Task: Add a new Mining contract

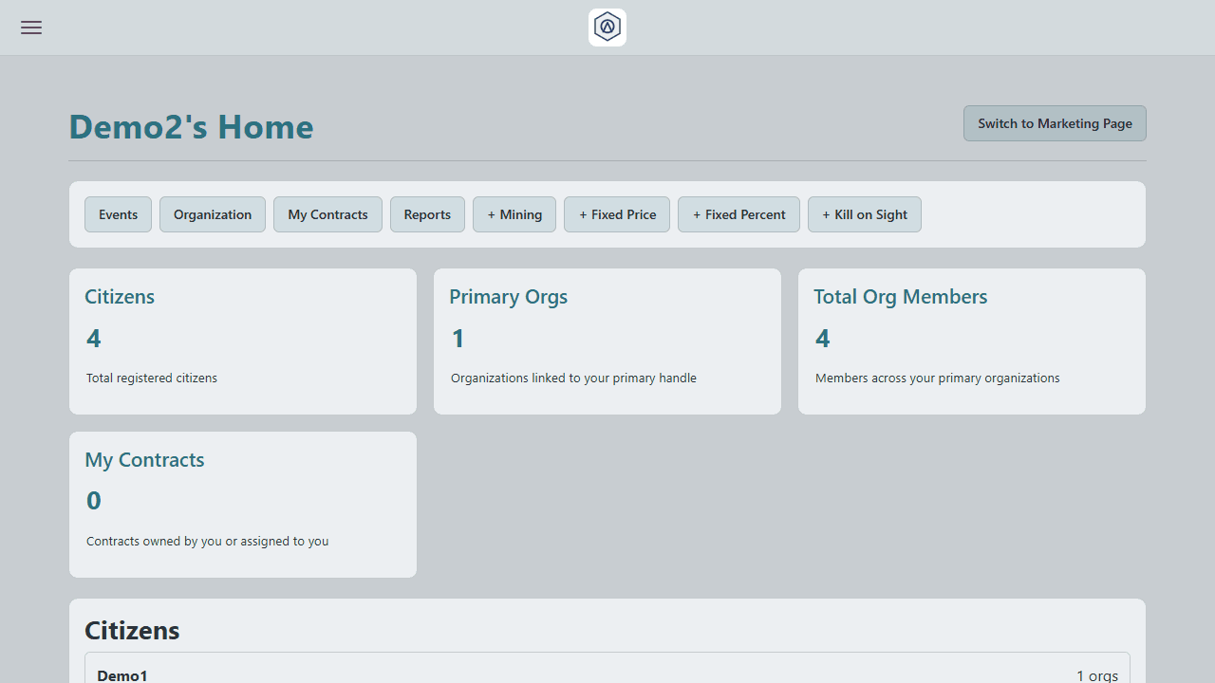Action: coord(514,213)
